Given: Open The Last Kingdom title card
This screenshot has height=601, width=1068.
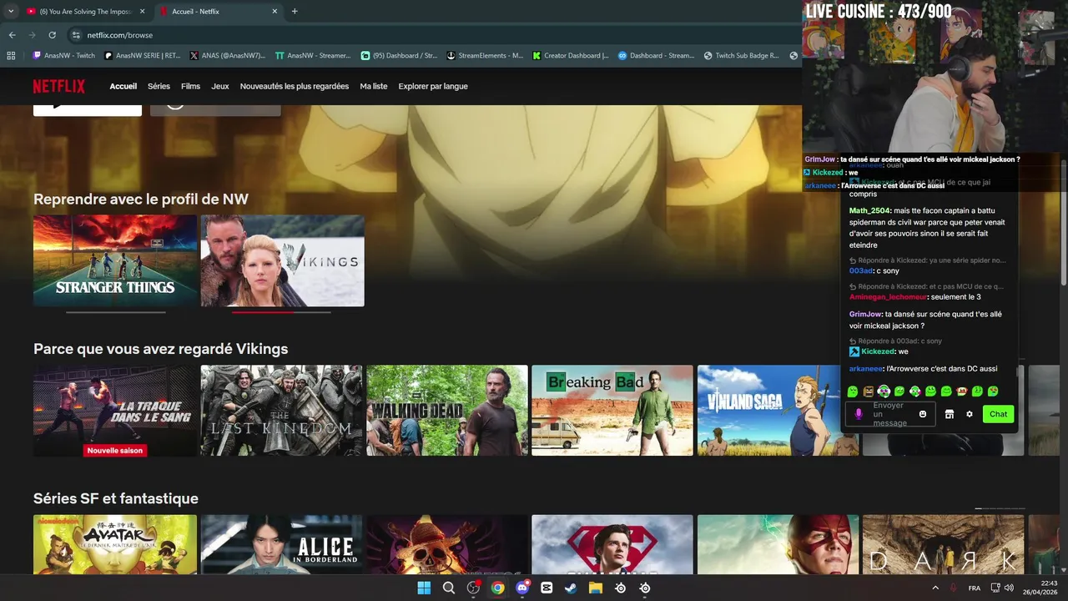Looking at the screenshot, I should point(281,410).
